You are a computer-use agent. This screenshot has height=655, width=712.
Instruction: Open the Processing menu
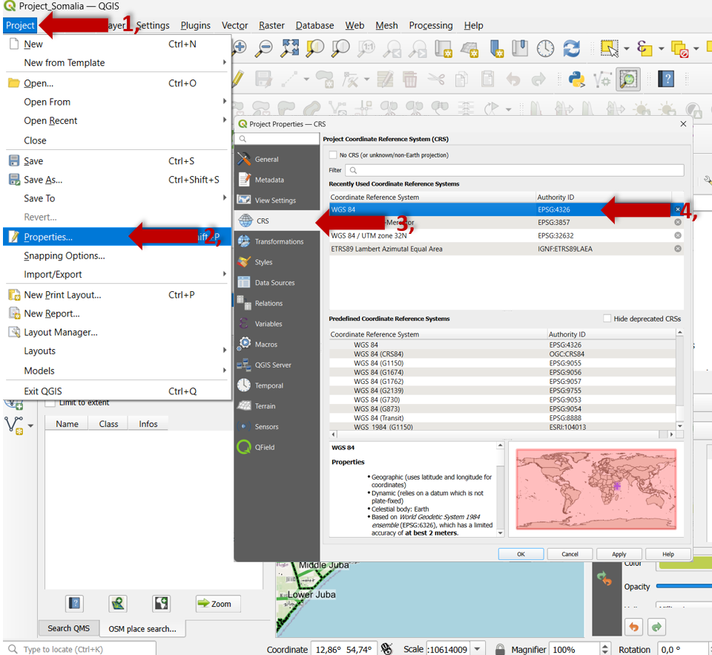pyautogui.click(x=430, y=25)
